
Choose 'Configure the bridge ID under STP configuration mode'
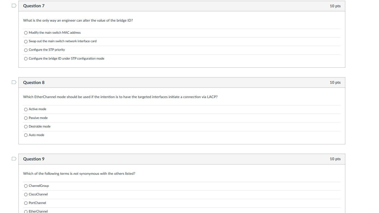click(26, 59)
